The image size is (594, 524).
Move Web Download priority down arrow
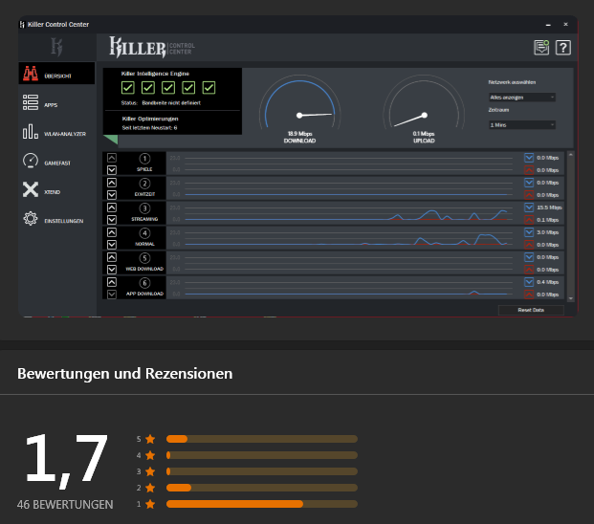pos(112,270)
